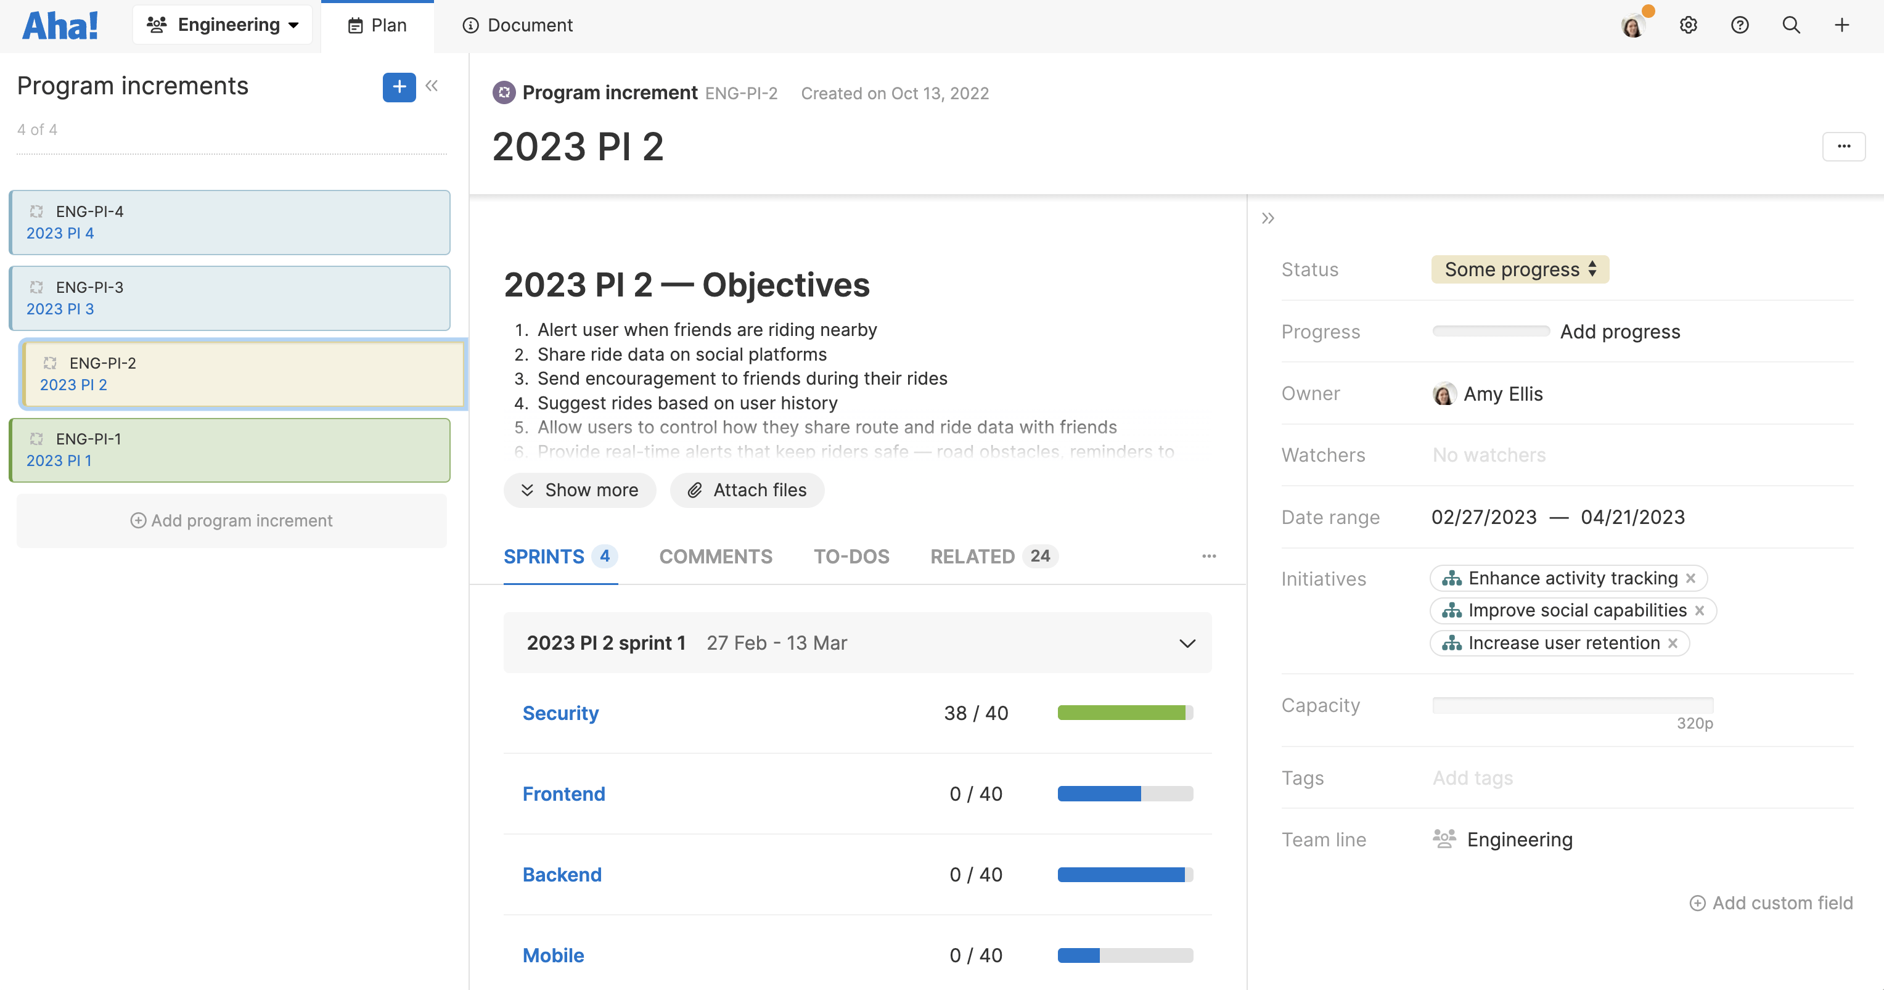1884x990 pixels.
Task: Open the user avatar in header
Action: (x=1633, y=26)
